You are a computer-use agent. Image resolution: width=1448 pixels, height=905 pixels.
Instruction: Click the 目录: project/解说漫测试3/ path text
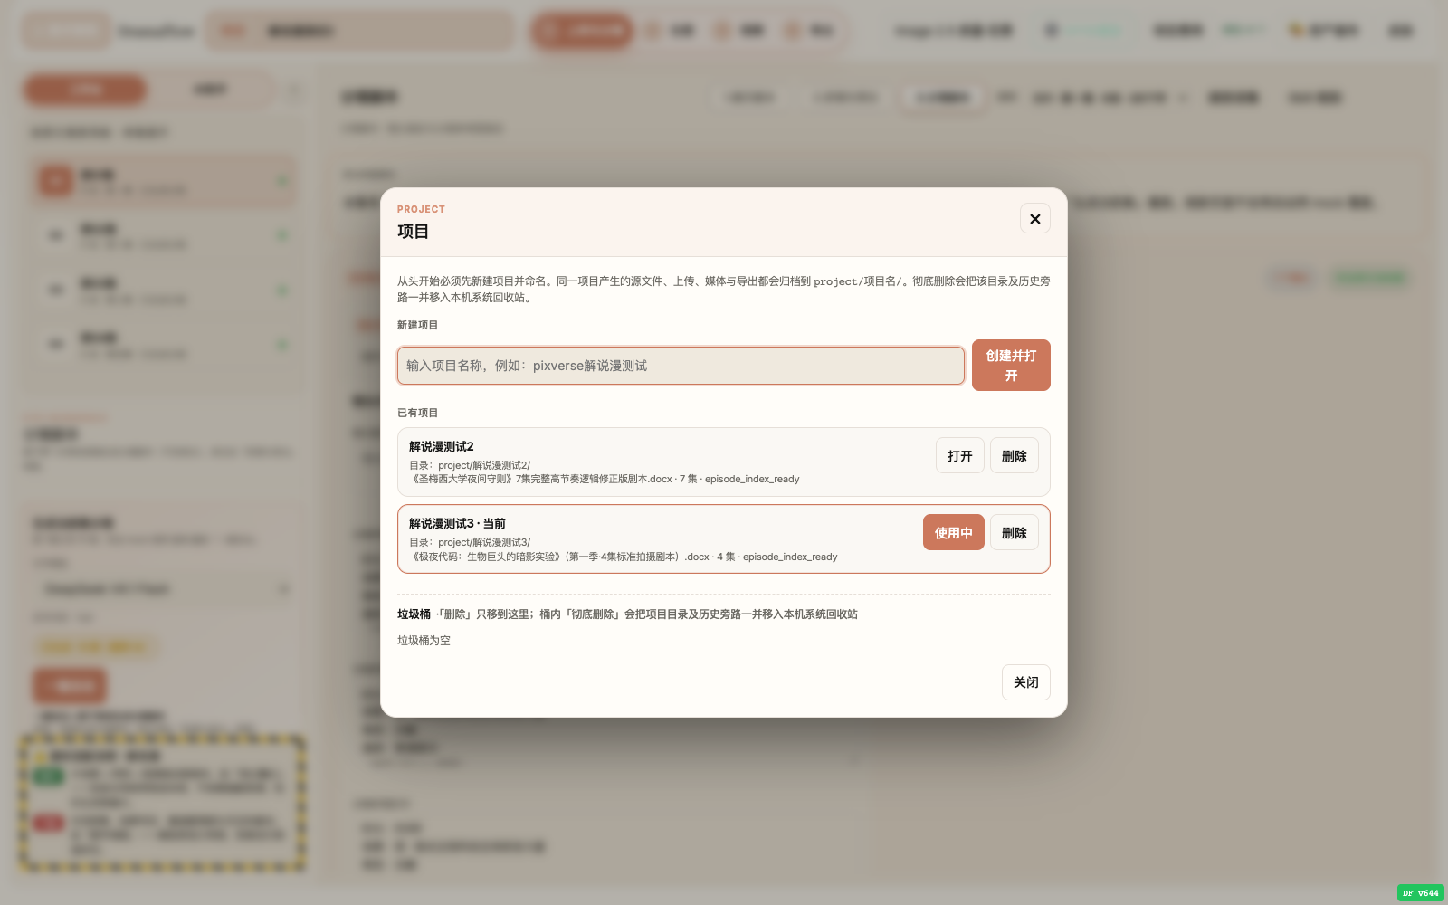(x=470, y=542)
